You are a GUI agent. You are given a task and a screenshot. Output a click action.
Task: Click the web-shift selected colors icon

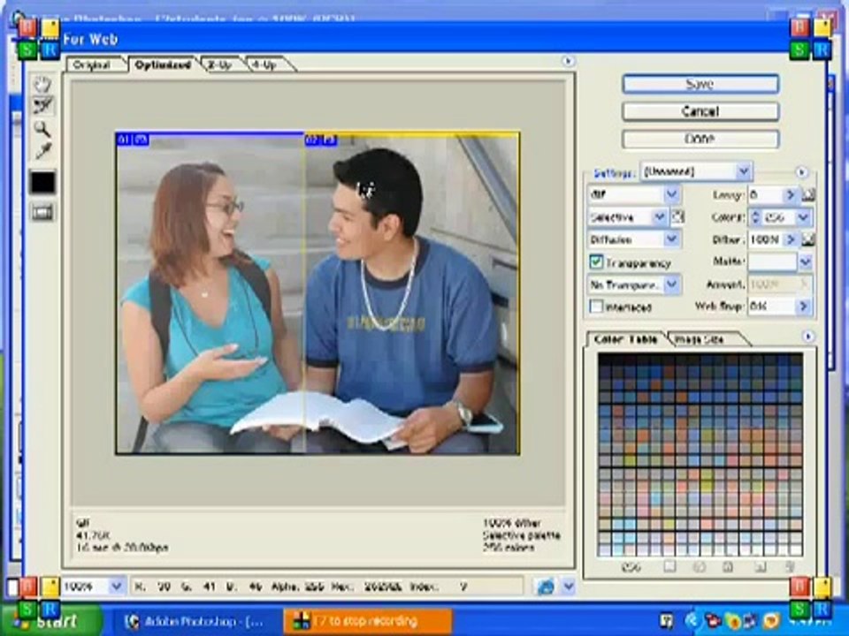[x=699, y=567]
